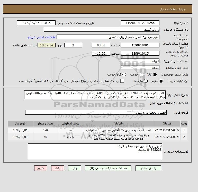Click the goods group لامپ و تجهیزات روشنائی field

[96, 112]
